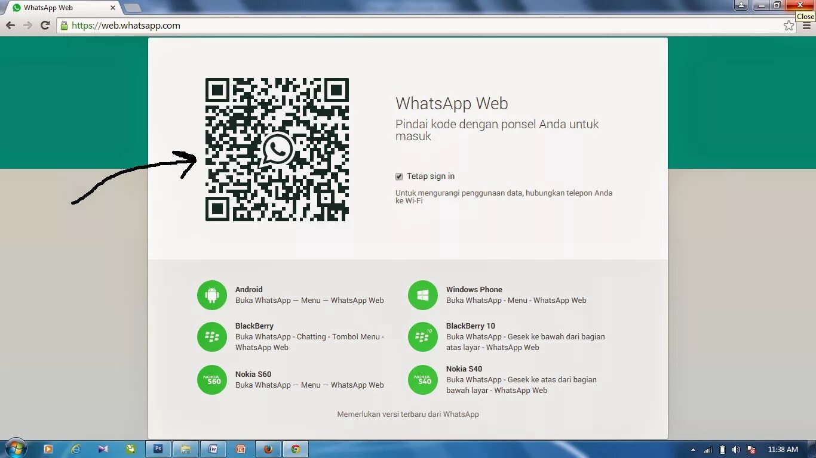Click 'Memerlukan versi terbaru dari WhatsApp' text

click(408, 414)
